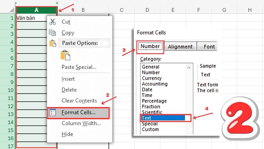The width and height of the screenshot is (264, 149).
Task: Select Text in the Category list
Action: [x=163, y=118]
